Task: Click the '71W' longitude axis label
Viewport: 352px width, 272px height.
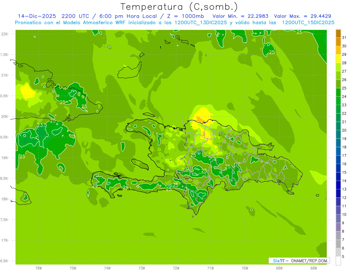Action: (210, 268)
